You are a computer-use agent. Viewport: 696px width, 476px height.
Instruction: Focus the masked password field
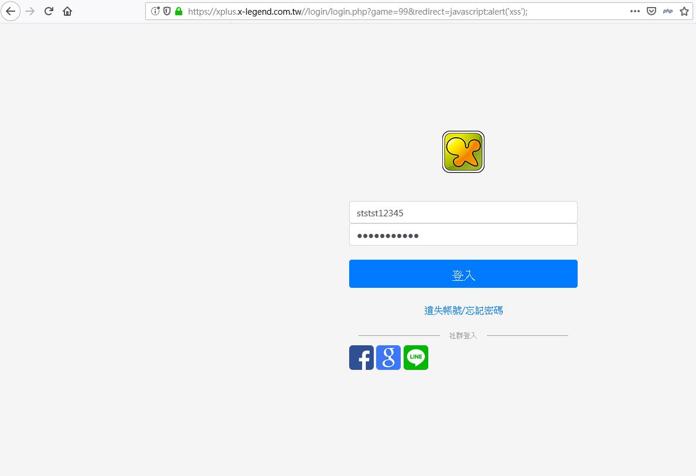pyautogui.click(x=463, y=234)
